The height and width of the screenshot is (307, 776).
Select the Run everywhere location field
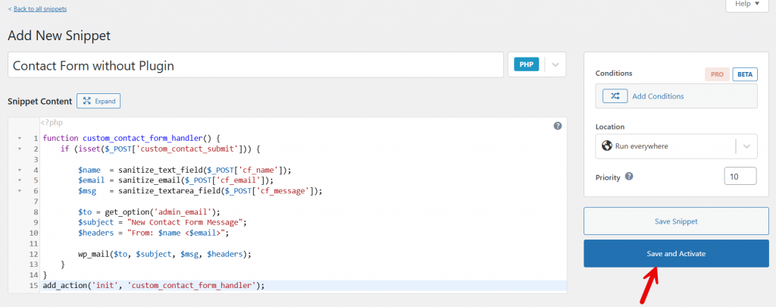[676, 146]
